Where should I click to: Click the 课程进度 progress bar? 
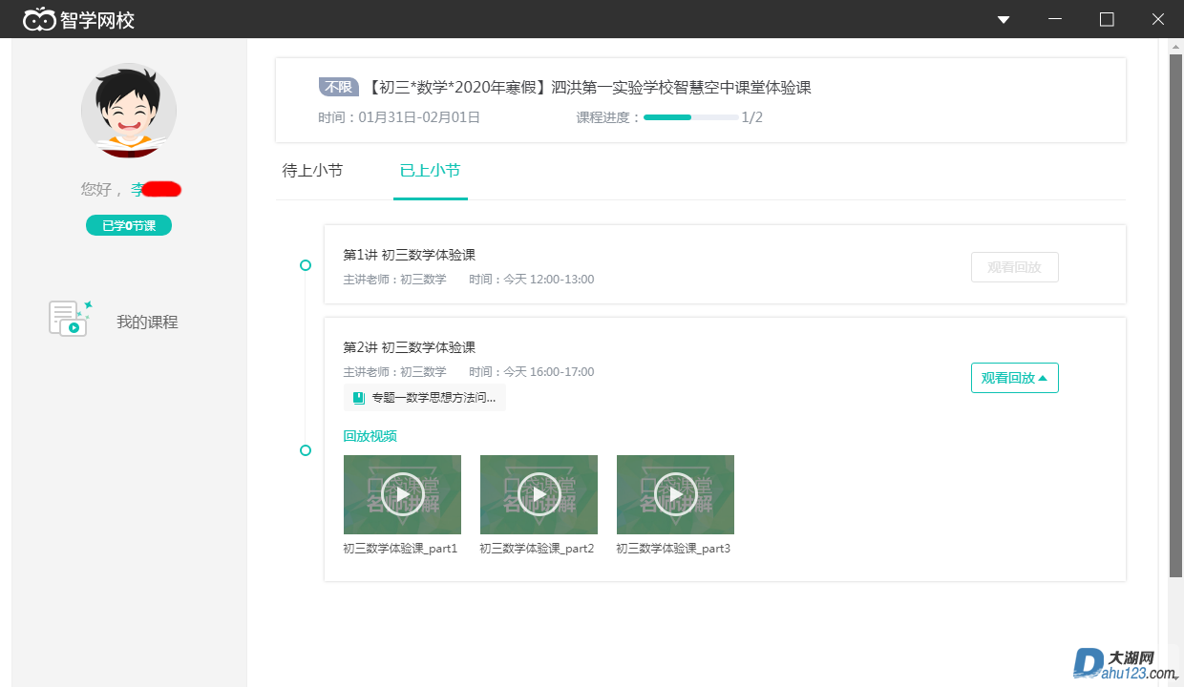tap(690, 117)
